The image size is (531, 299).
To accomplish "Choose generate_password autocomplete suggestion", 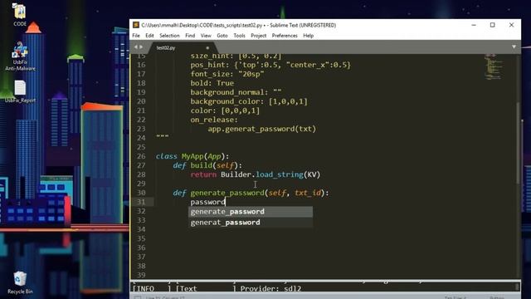I will pos(251,212).
